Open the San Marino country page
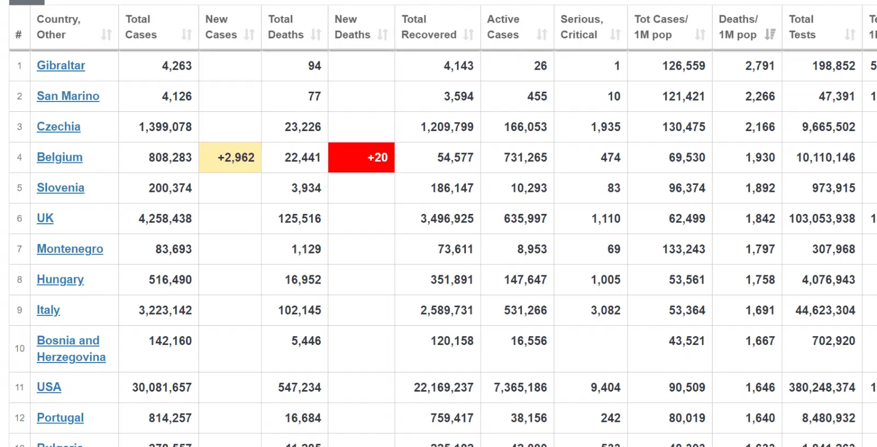The height and width of the screenshot is (447, 877). 68,97
